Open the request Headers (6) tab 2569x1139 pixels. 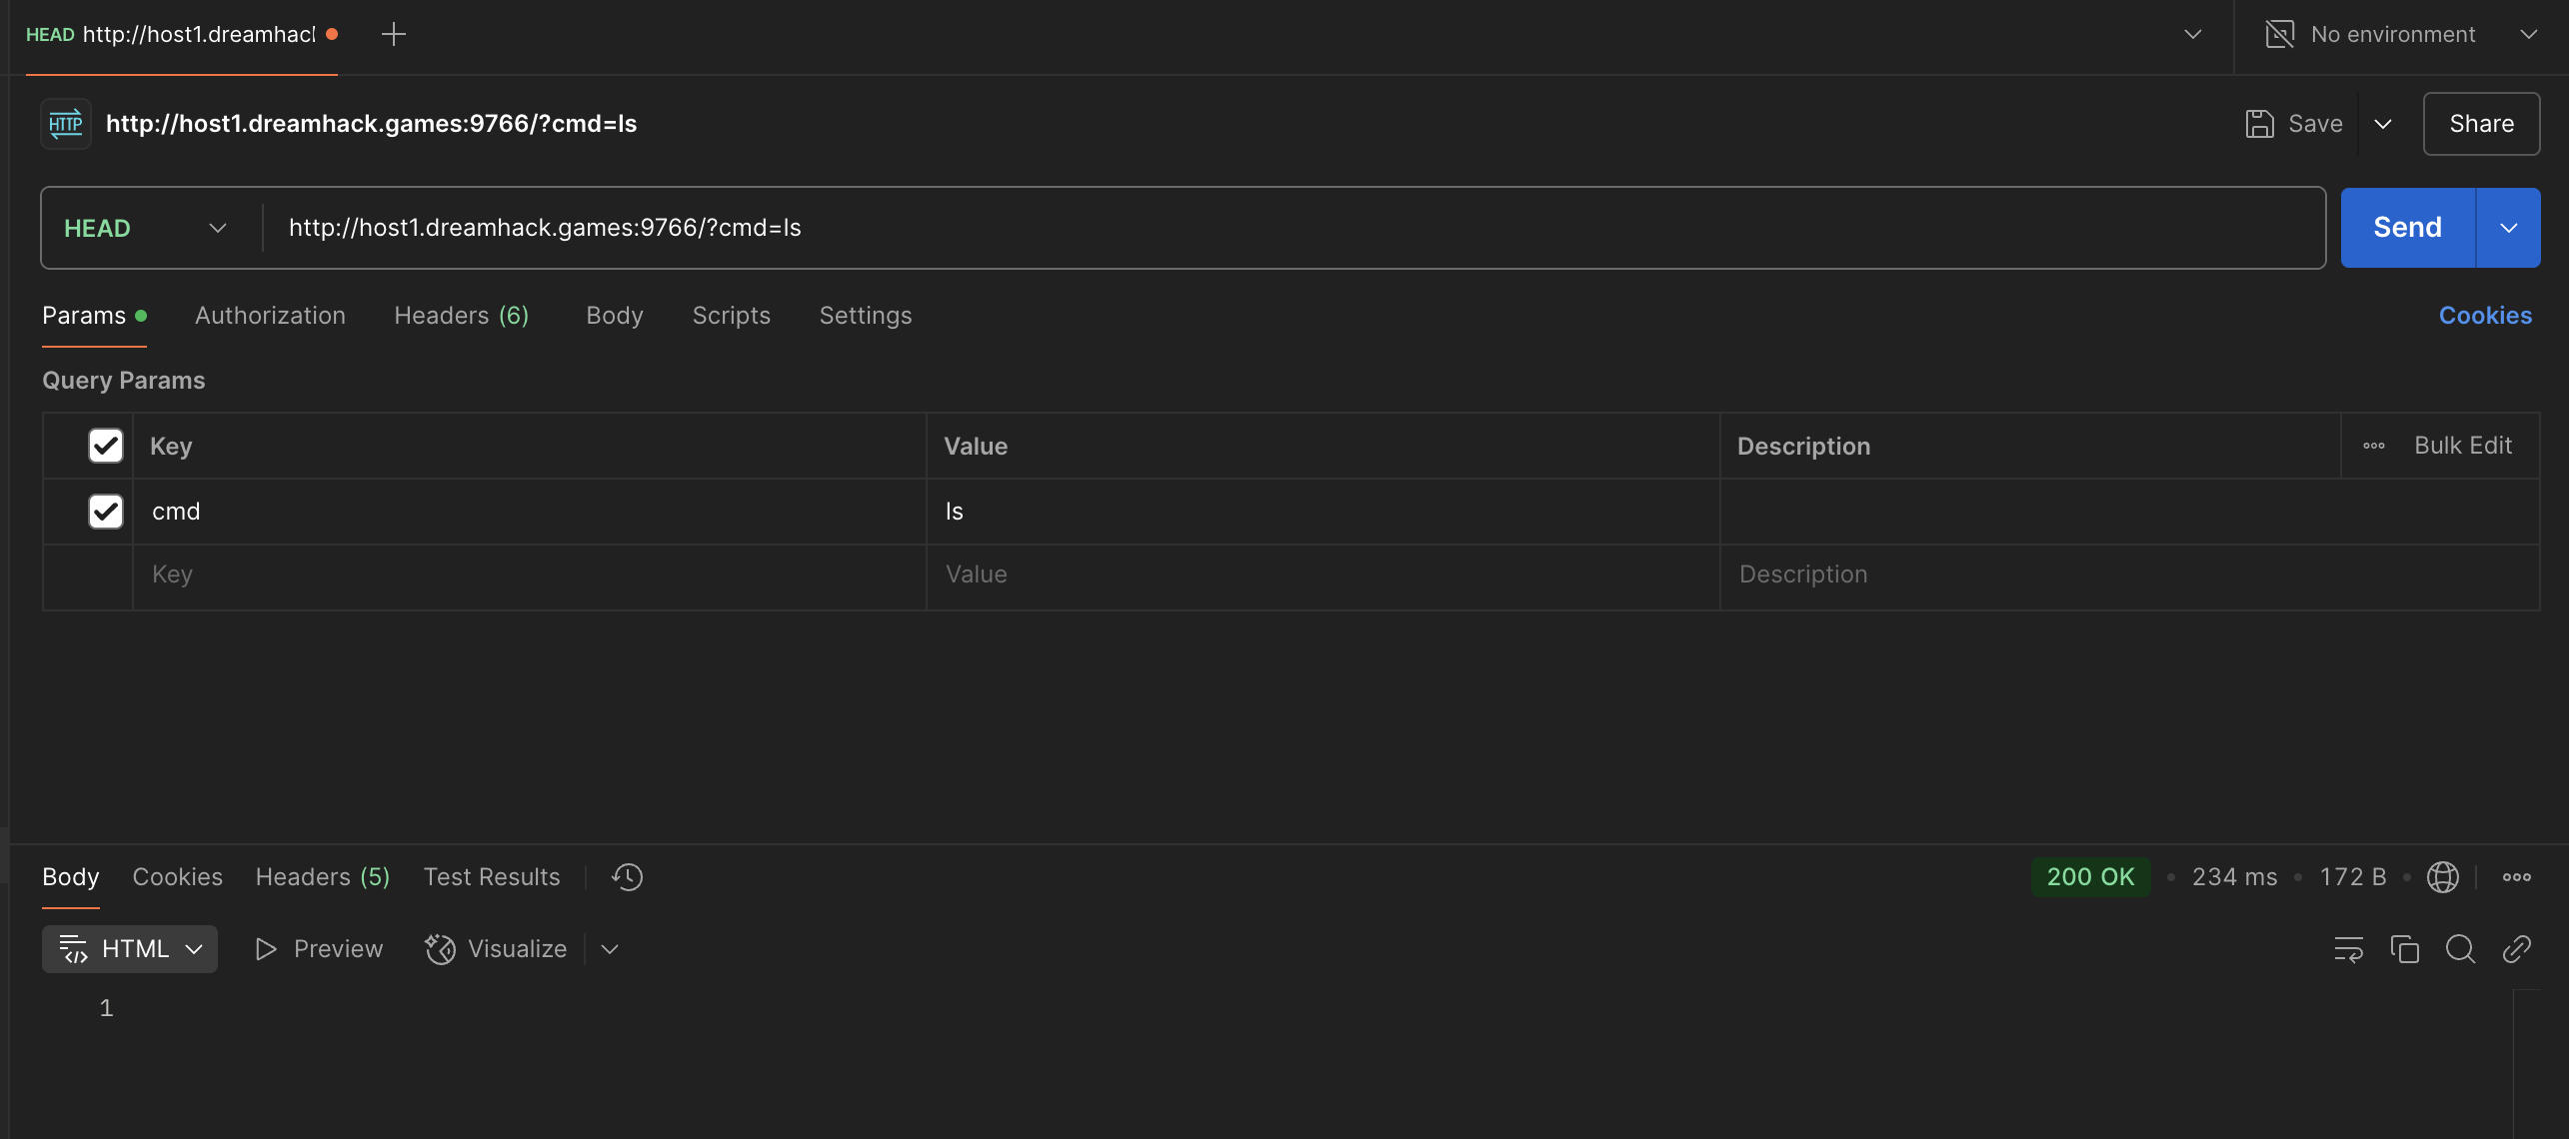pyautogui.click(x=461, y=315)
